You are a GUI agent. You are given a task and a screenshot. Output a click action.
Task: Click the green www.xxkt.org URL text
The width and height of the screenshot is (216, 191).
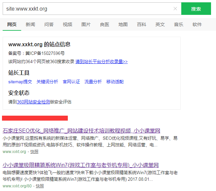(x=14, y=152)
